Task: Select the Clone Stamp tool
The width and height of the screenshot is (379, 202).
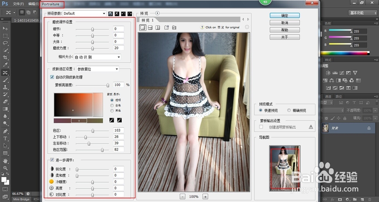Action: [x=5, y=87]
